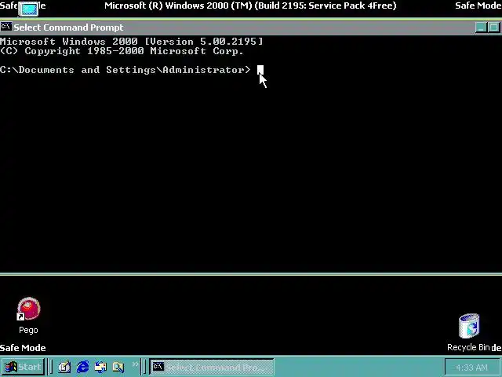Open the Command Prompt system menu icon

(x=5, y=27)
